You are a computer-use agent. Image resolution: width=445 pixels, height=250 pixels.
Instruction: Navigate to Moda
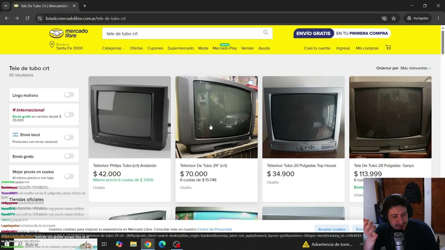[x=203, y=48]
